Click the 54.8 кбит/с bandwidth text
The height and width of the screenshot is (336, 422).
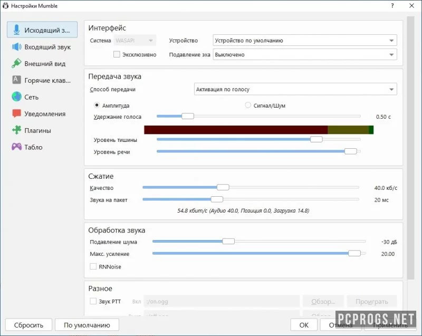[x=243, y=210]
